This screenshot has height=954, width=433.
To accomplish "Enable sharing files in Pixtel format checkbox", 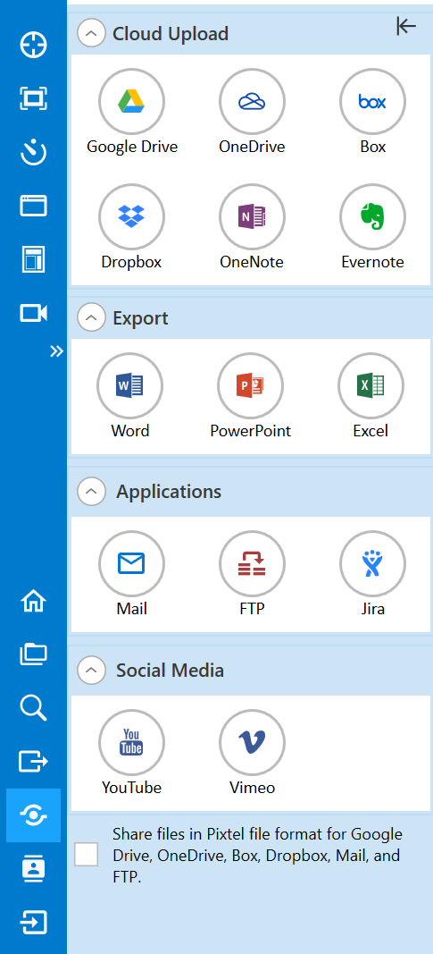I will [x=86, y=854].
